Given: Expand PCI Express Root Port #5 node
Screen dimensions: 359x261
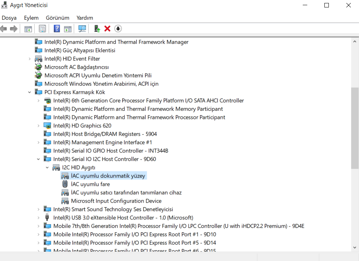Looking at the screenshot, I should [38, 243].
